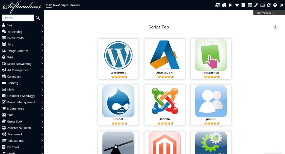This screenshot has height=154, width=285.
Task: Expand the Blog category chevron
Action: coord(42,25)
